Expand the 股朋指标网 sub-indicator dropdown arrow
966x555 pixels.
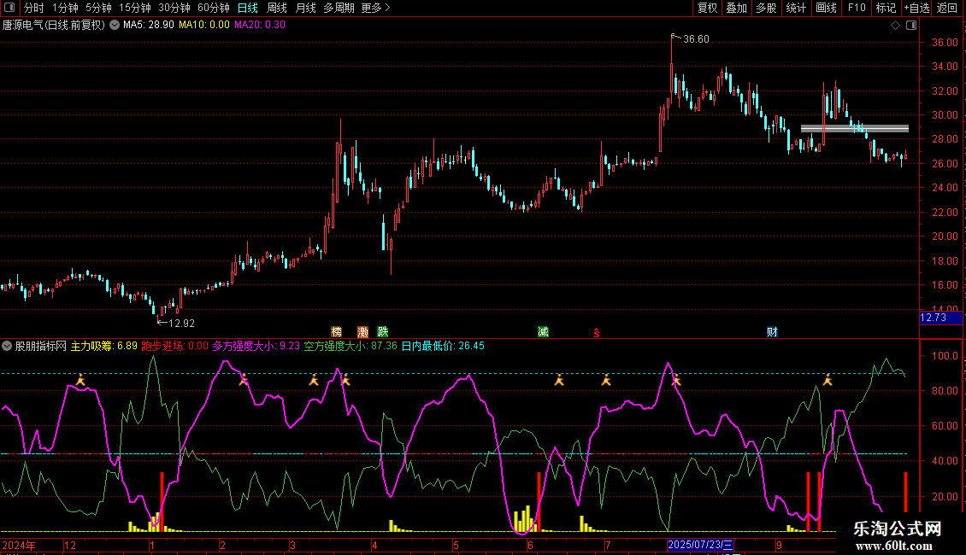7,347
